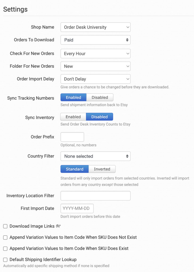
Task: Tick Append Variation Values When SKU Does Not Exist
Action: pos(5,237)
